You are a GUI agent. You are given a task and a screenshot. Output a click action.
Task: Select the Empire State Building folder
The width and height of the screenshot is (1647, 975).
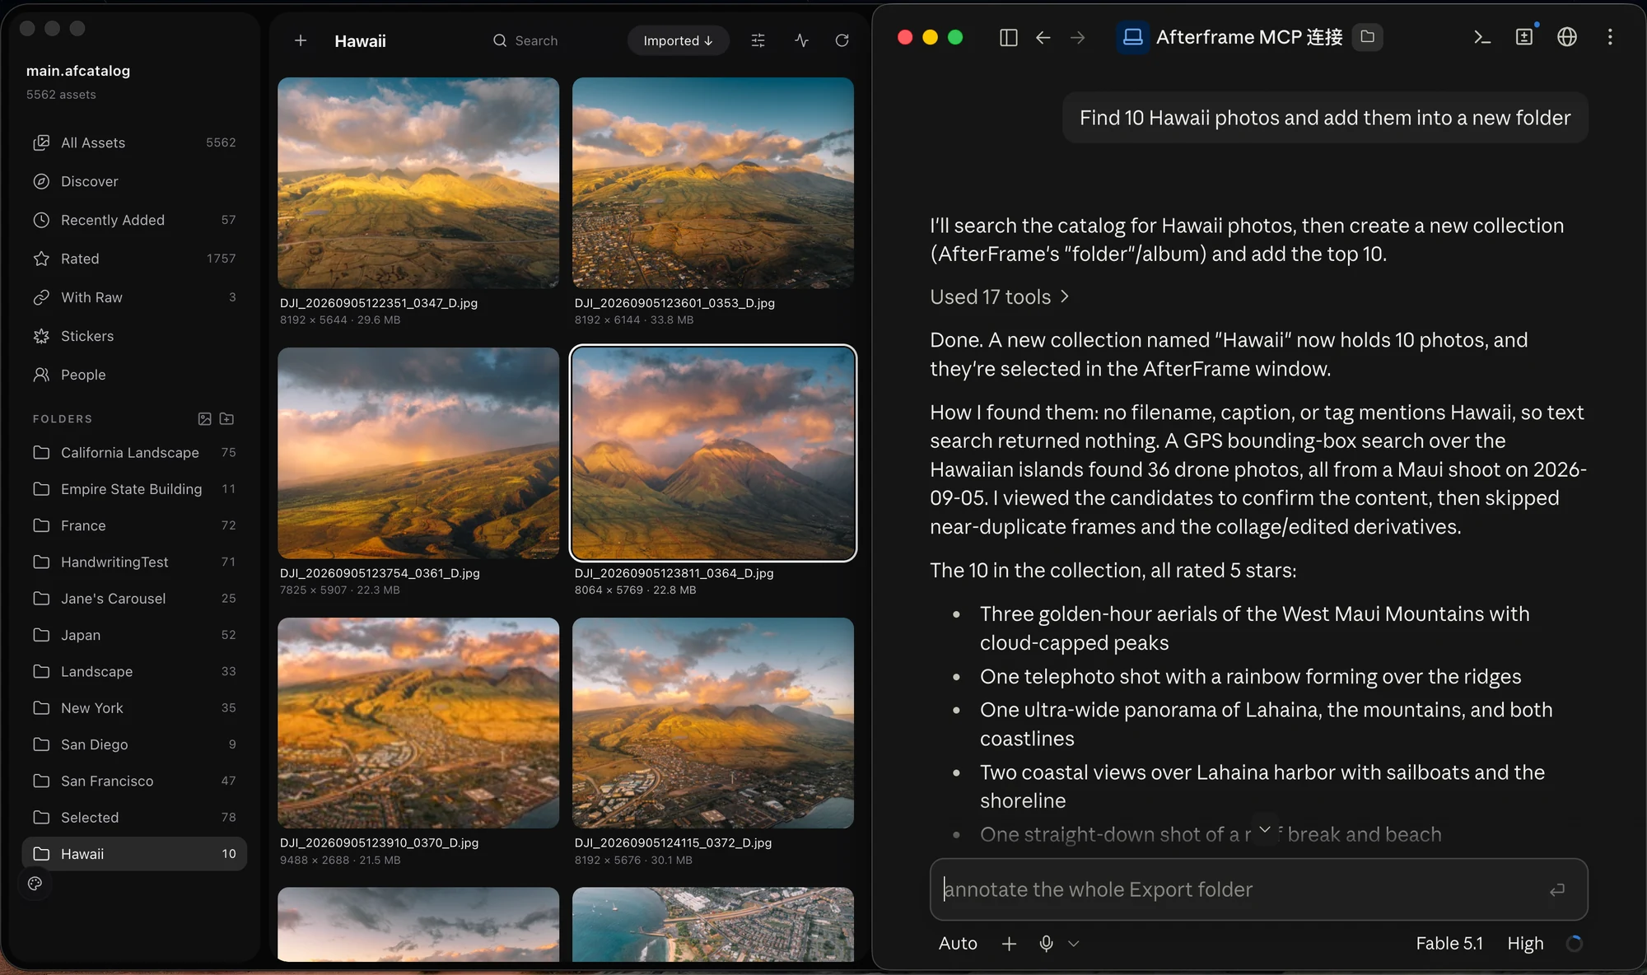pyautogui.click(x=134, y=489)
